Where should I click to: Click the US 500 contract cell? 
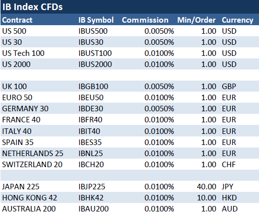click(14, 31)
